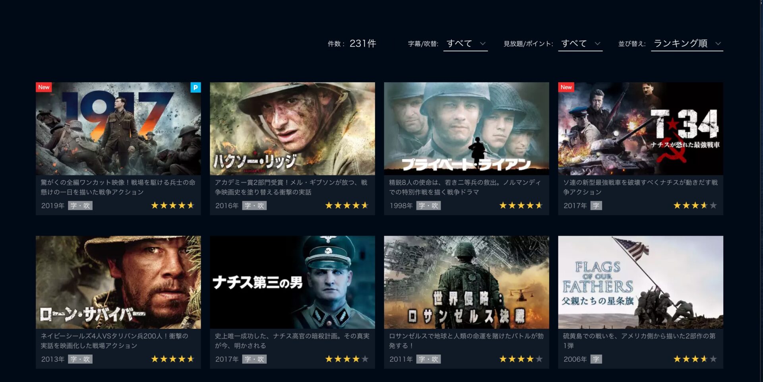Click the 字・吹 tag under プライベート・ライアン

coord(428,206)
